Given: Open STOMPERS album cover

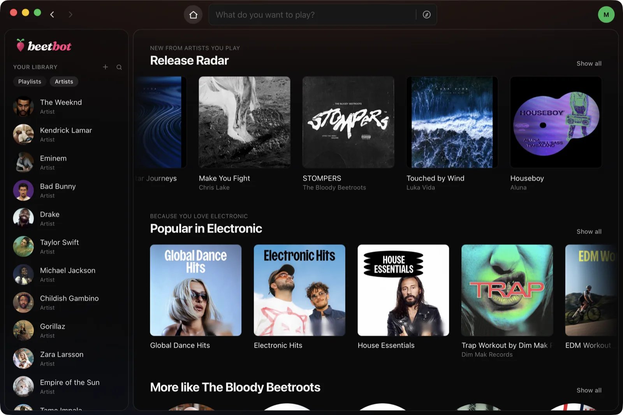Looking at the screenshot, I should pyautogui.click(x=348, y=122).
